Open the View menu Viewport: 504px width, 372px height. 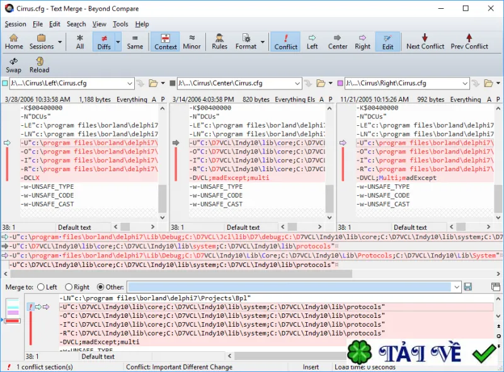pos(100,24)
